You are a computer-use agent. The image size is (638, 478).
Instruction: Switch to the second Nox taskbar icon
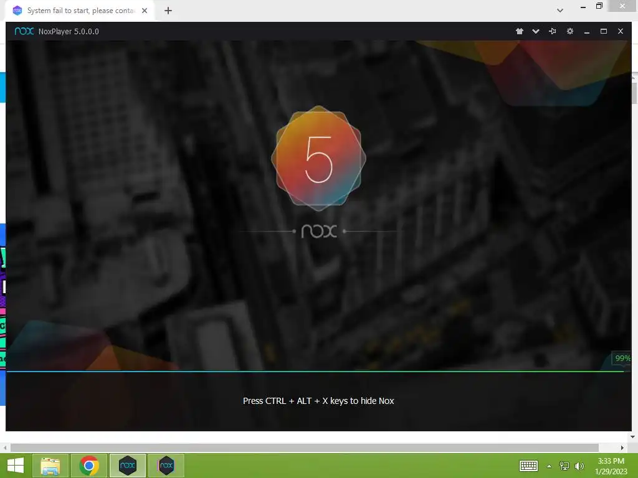pos(166,466)
